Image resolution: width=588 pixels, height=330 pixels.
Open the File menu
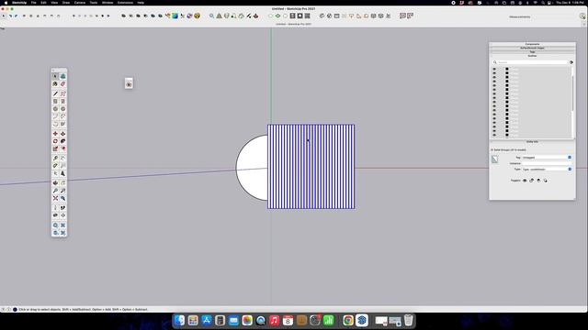[x=34, y=3]
